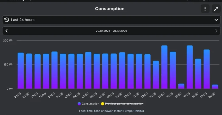Click the bar for 12:00
Viewport: 222px width, 115px height.
147,71
